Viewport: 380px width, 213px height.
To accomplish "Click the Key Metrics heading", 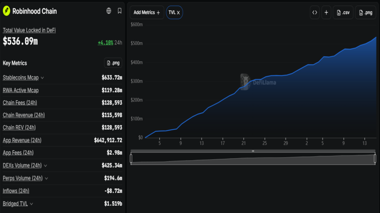I will click(15, 63).
